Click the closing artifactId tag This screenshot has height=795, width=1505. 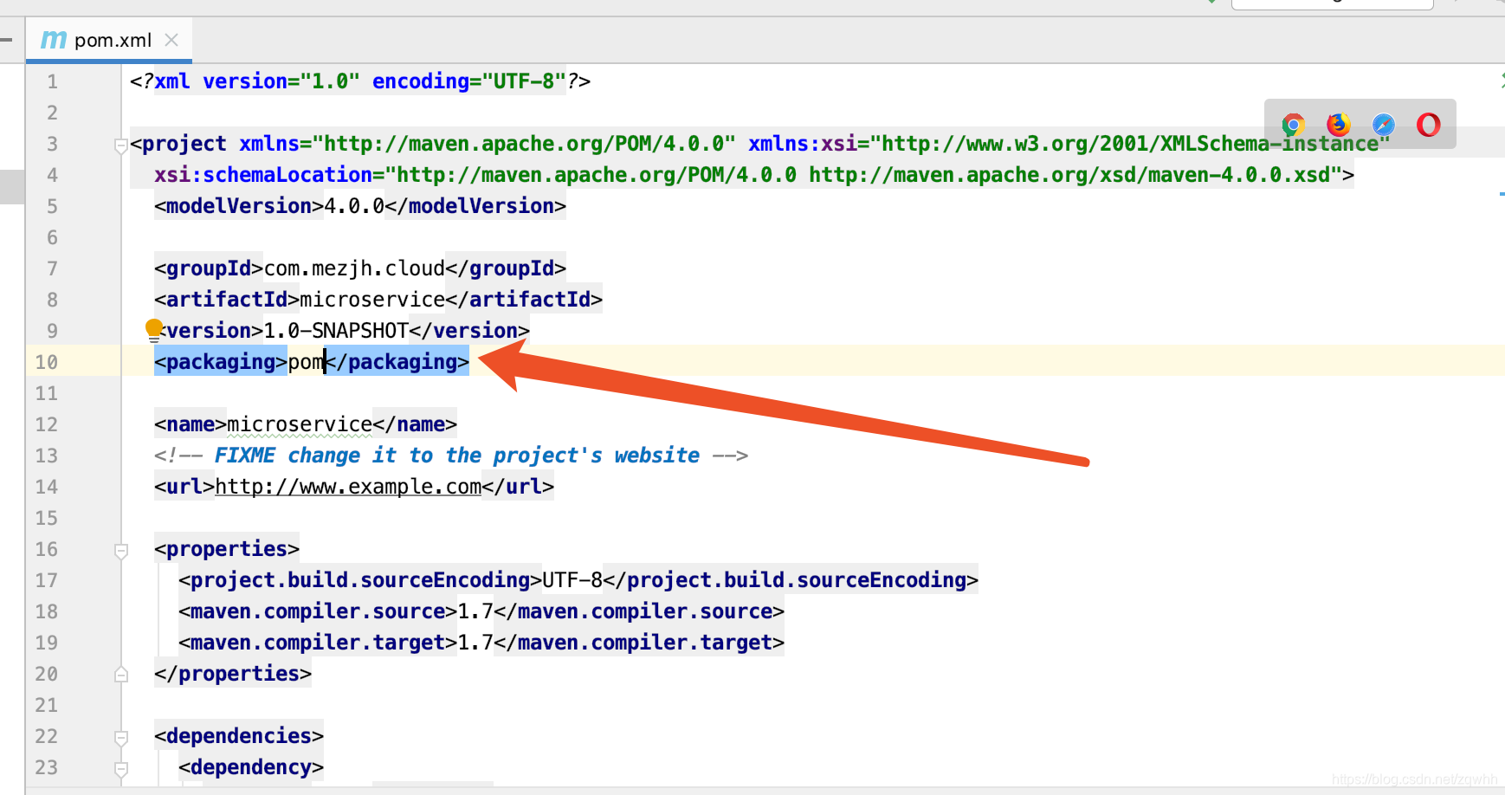click(524, 300)
